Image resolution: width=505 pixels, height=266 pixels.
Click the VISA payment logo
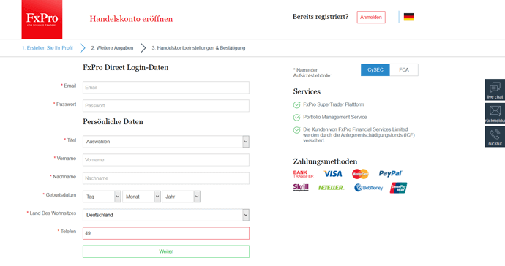tap(333, 174)
